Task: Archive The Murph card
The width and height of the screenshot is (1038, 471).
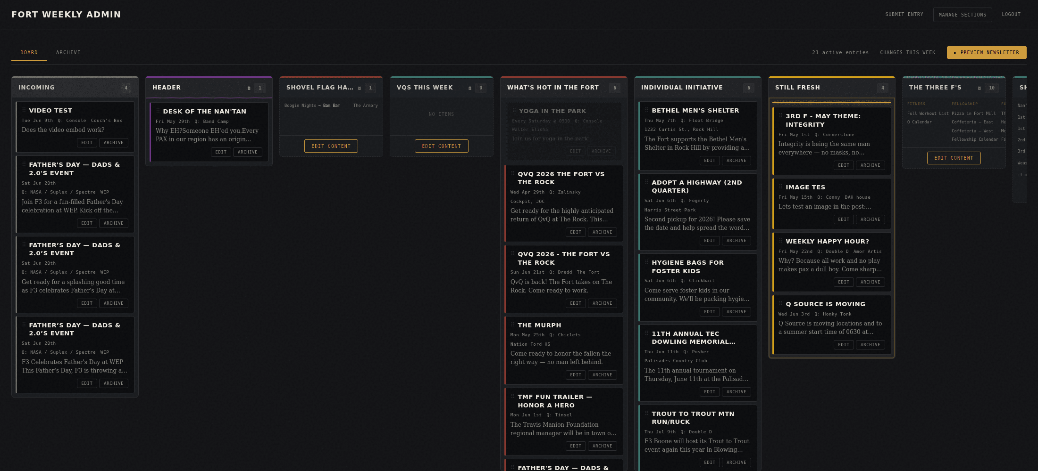Action: coord(603,375)
